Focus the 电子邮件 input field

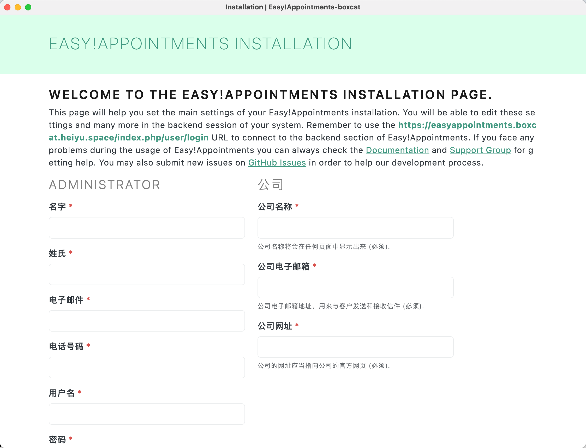coord(147,321)
